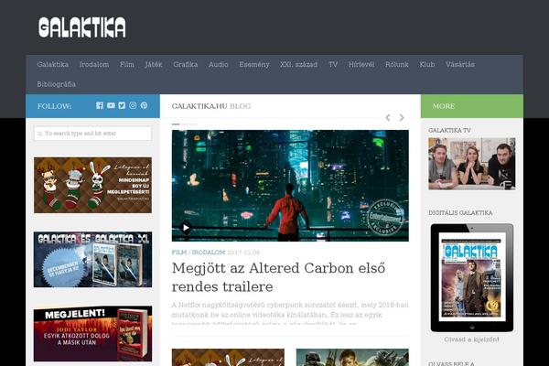Click the Galaktika TV heading

(x=449, y=130)
